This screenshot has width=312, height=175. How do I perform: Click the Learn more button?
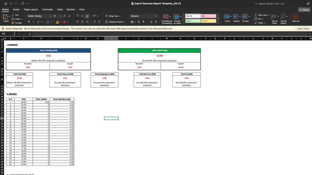pyautogui.click(x=303, y=29)
